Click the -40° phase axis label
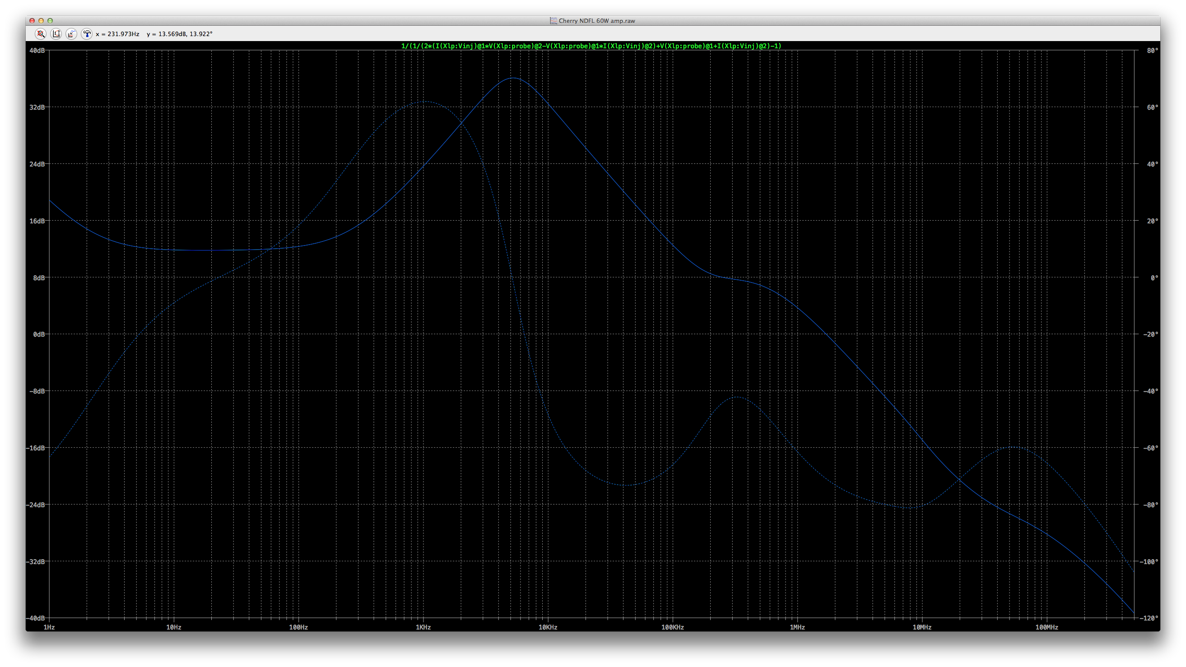The height and width of the screenshot is (667, 1186). (x=1150, y=391)
